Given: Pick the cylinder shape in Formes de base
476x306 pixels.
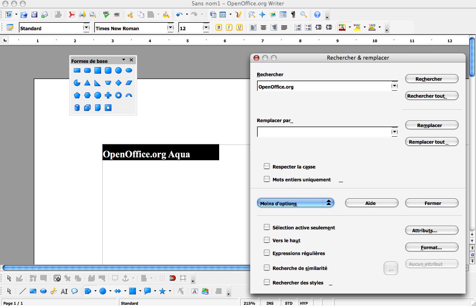Looking at the screenshot, I should coord(77,108).
